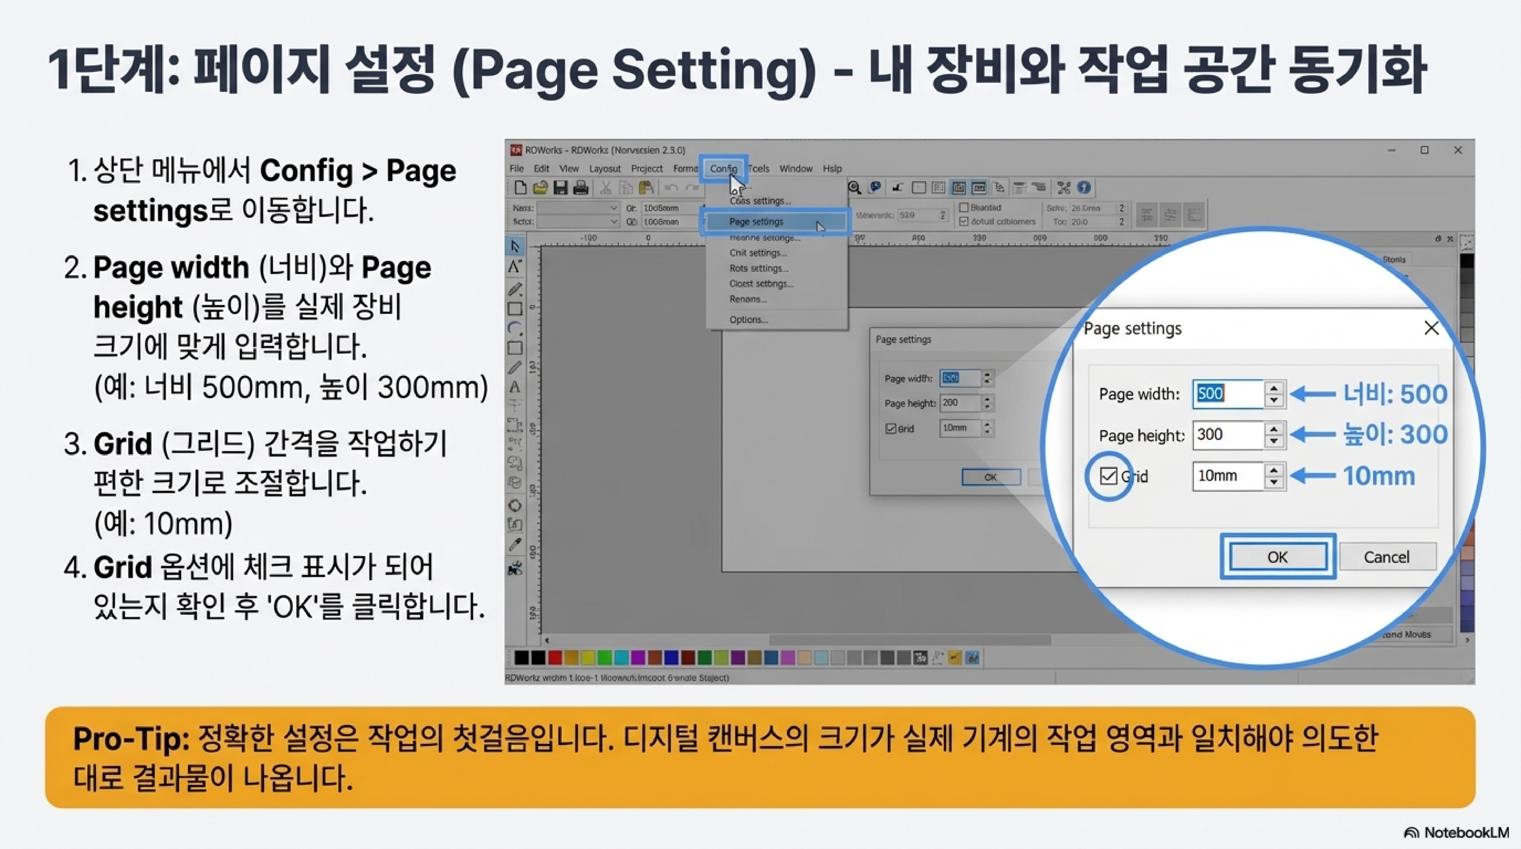
Task: Increase Page width with up stepper arrow
Action: click(1273, 388)
